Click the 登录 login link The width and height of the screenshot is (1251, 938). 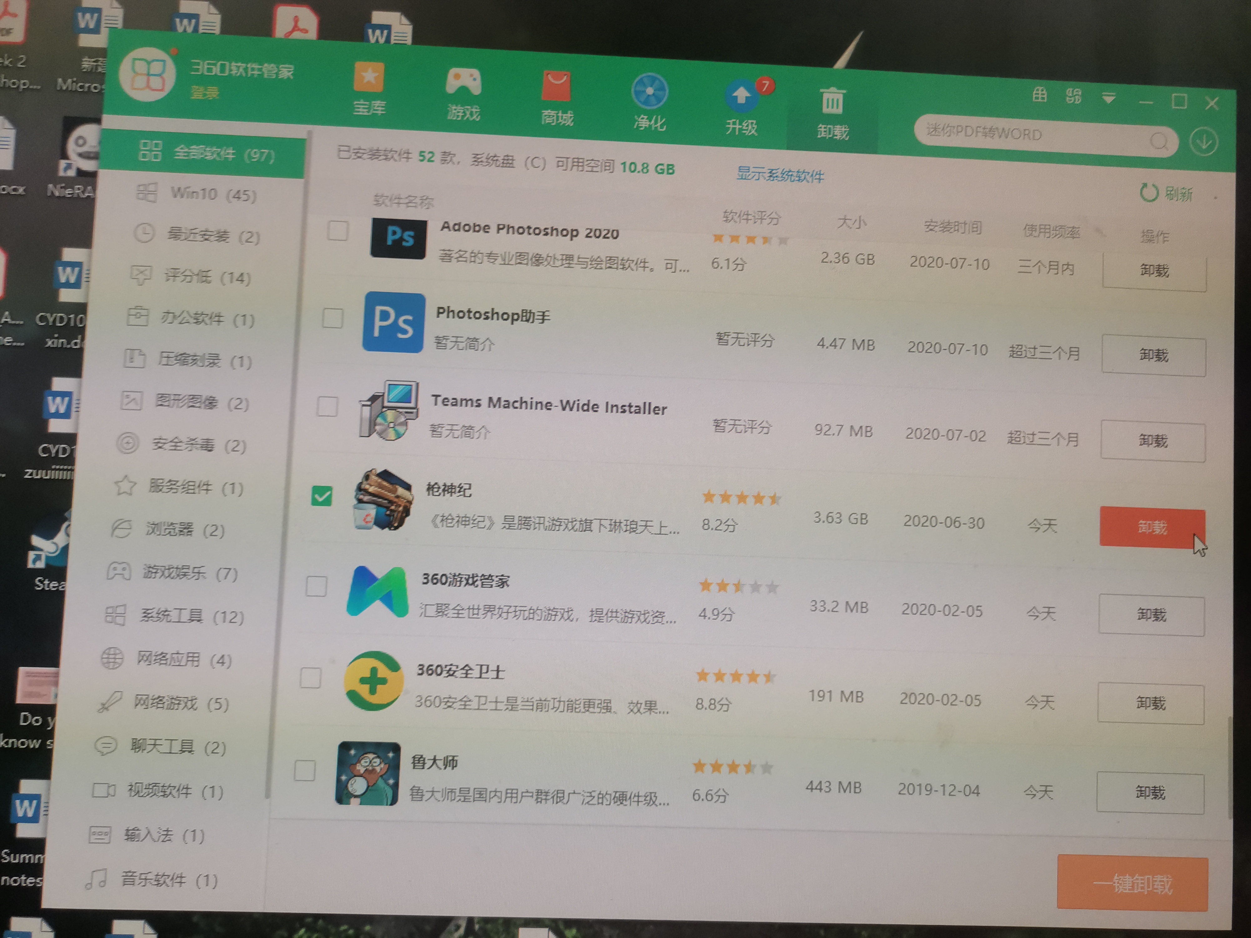pyautogui.click(x=205, y=92)
